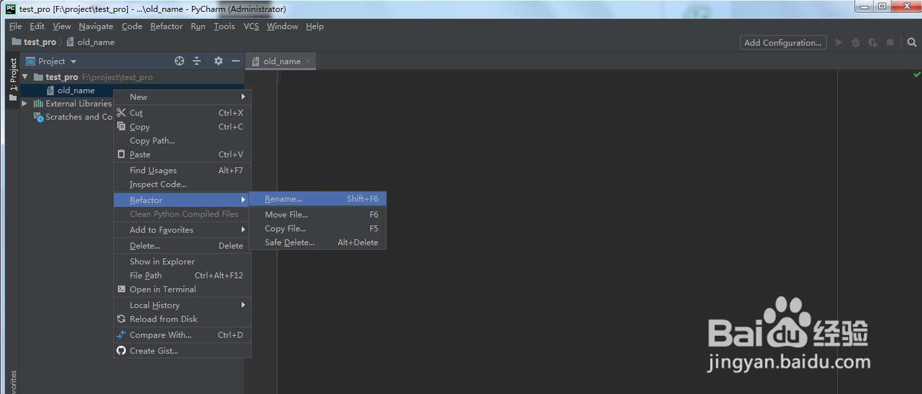The image size is (922, 394).
Task: Select Find Usages in context menu
Action: (x=182, y=170)
